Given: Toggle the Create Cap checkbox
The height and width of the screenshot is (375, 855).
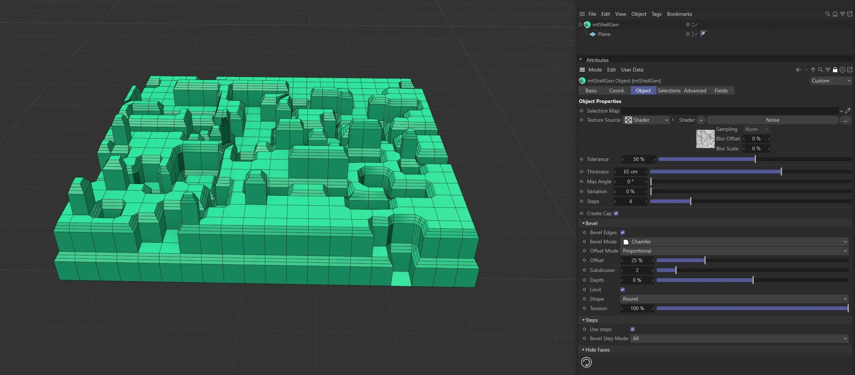Looking at the screenshot, I should tap(616, 213).
